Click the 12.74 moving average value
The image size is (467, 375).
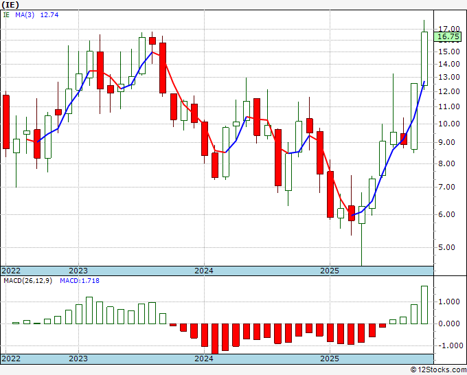(x=49, y=15)
